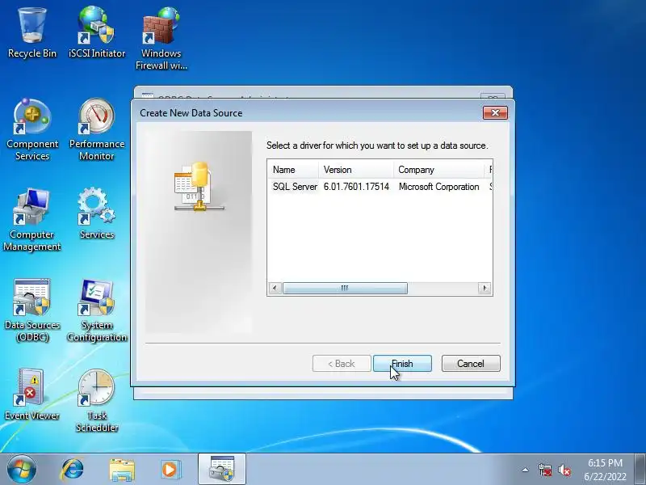The height and width of the screenshot is (485, 646).
Task: Click the muted volume tray icon
Action: tap(564, 470)
